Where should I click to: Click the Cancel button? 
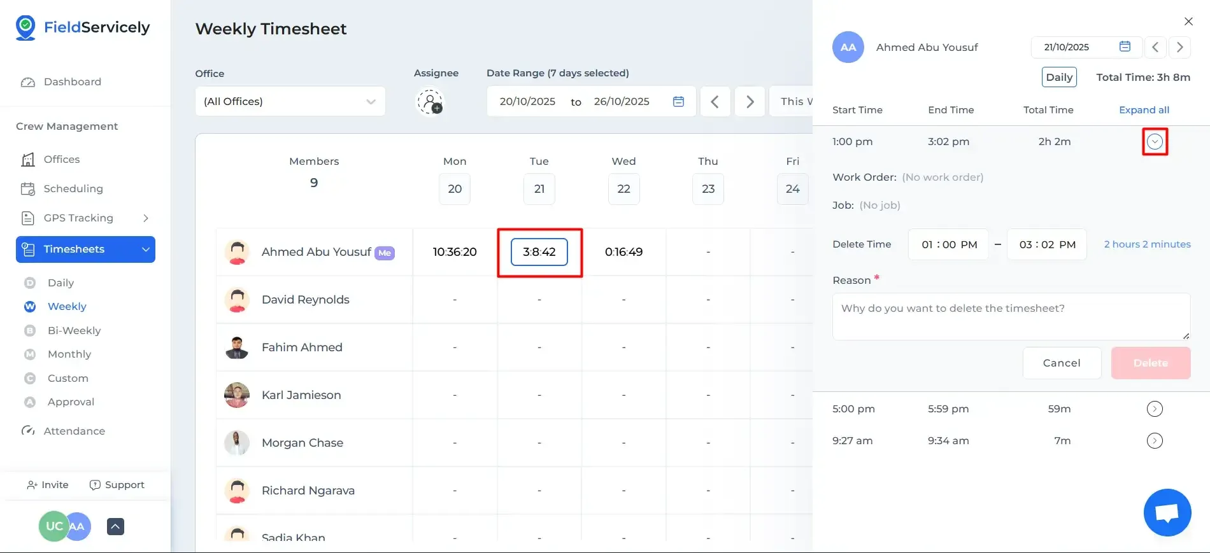[x=1061, y=363]
